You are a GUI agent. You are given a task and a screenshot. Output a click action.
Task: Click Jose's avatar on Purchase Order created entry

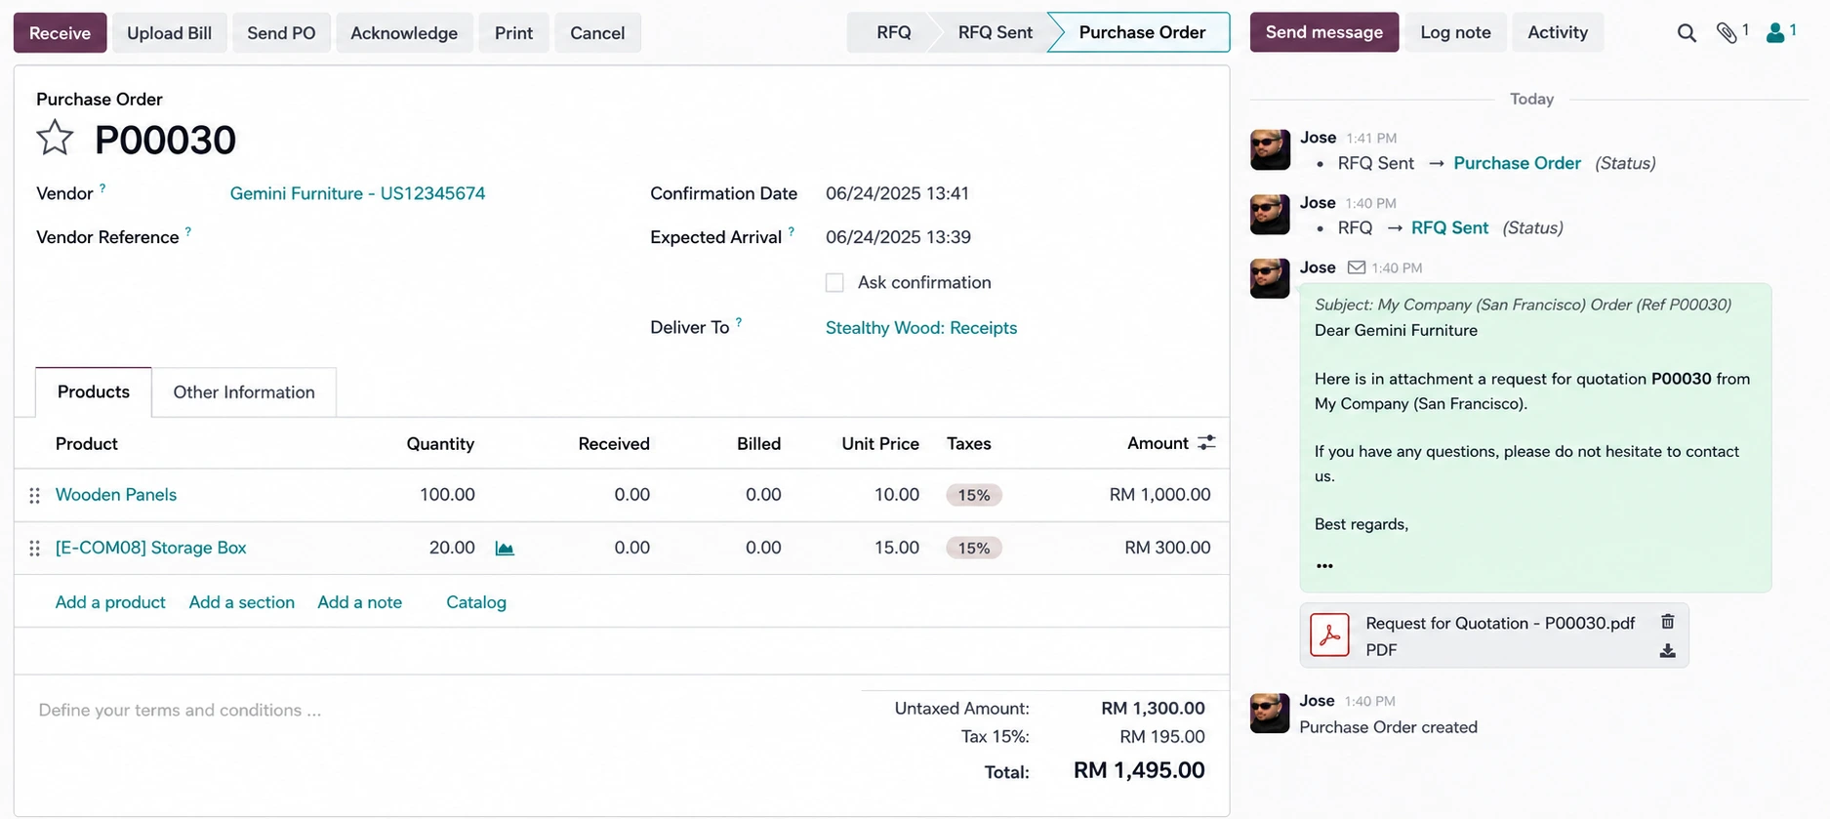coord(1270,714)
